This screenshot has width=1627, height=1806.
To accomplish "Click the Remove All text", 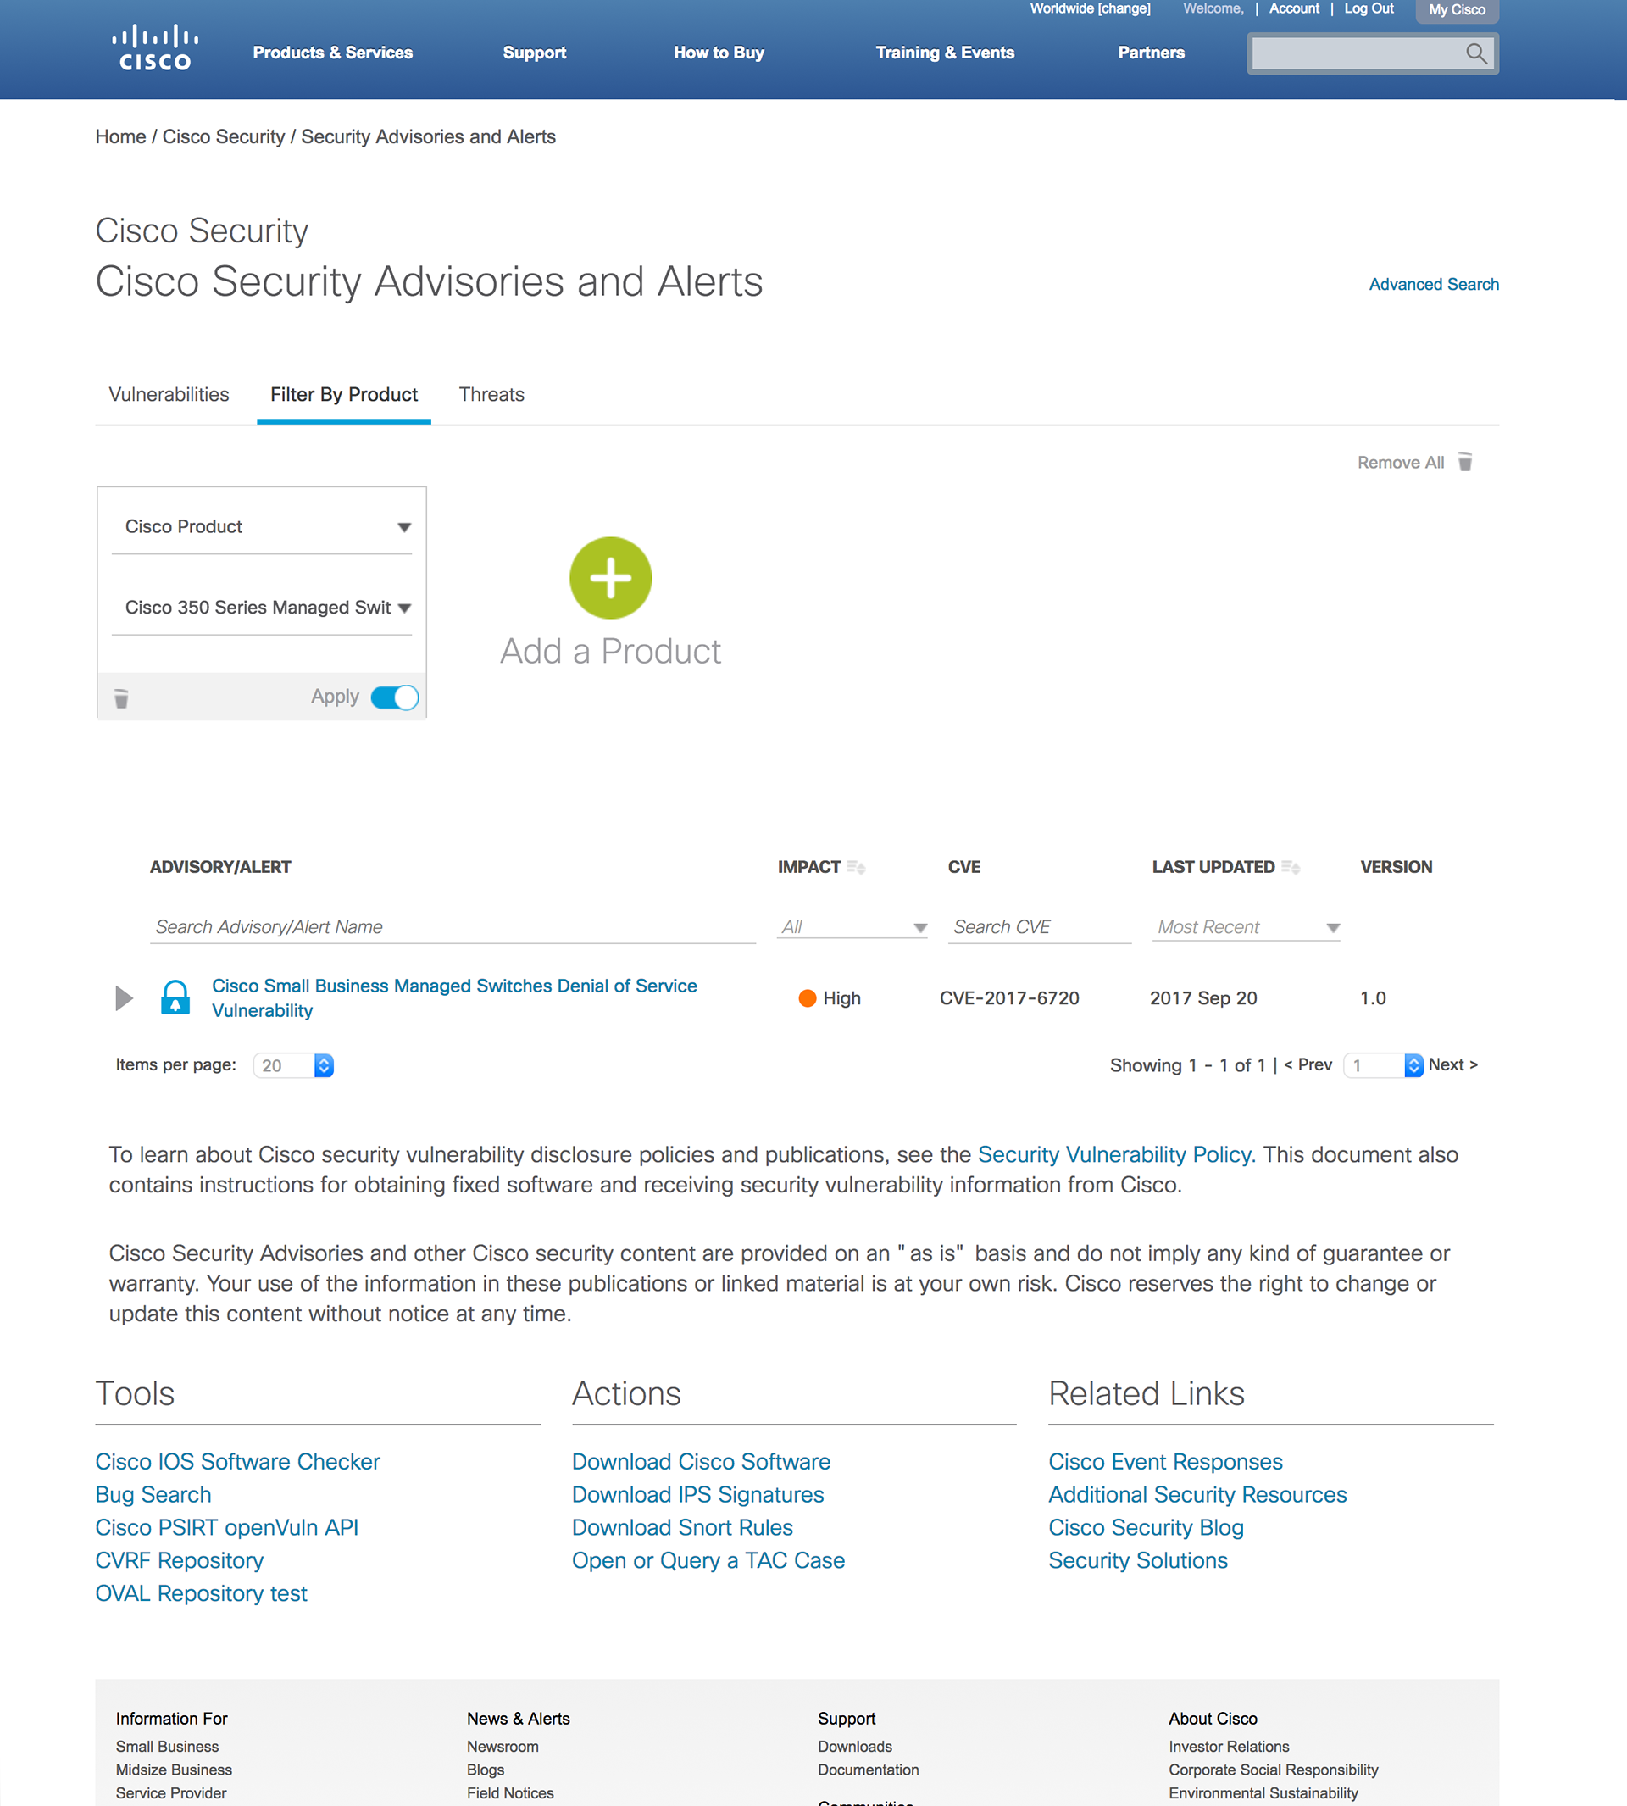I will pyautogui.click(x=1400, y=462).
